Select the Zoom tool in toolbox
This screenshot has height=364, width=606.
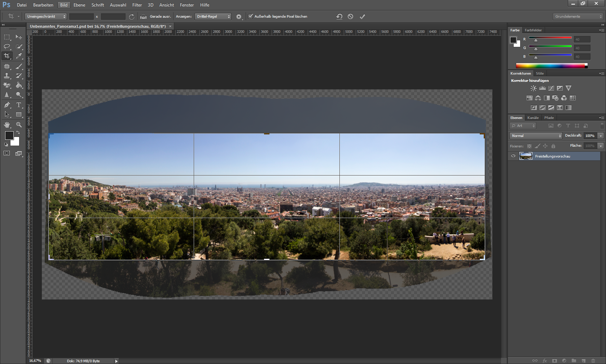(x=19, y=125)
